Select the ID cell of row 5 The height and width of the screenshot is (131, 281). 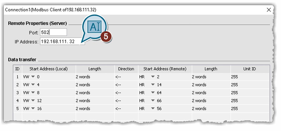coord(17,109)
